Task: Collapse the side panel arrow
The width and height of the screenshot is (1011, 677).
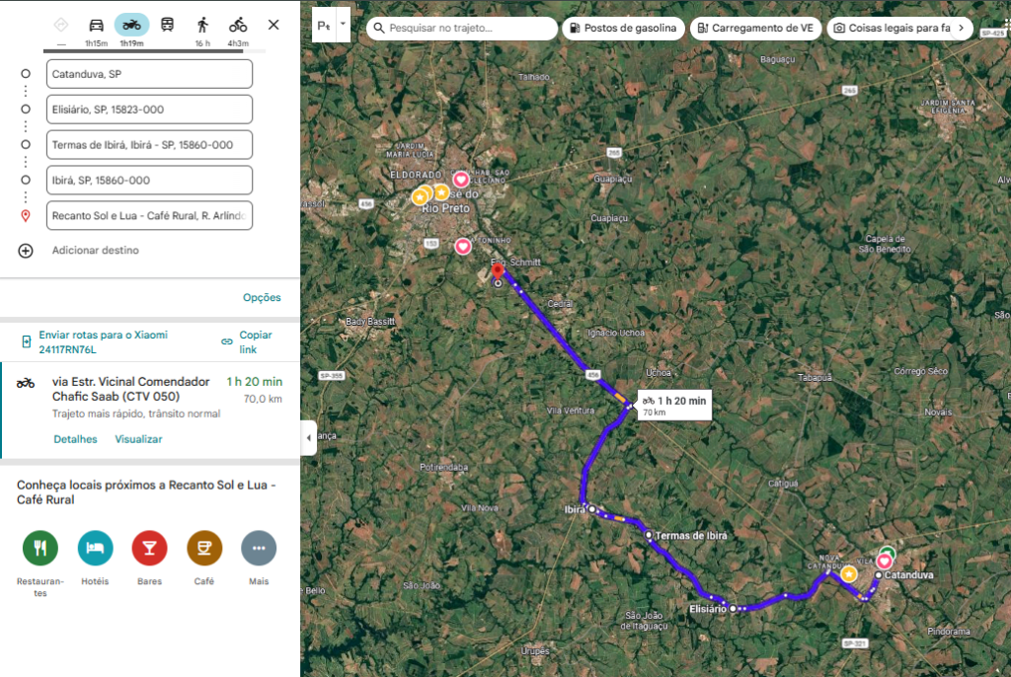Action: tap(308, 437)
